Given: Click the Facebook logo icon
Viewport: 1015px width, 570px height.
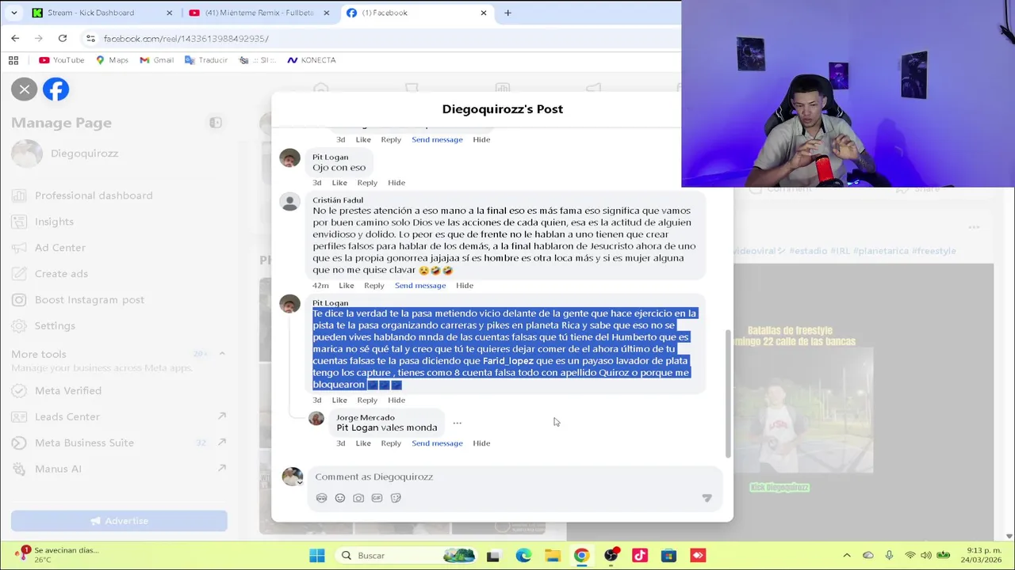Looking at the screenshot, I should click(56, 89).
